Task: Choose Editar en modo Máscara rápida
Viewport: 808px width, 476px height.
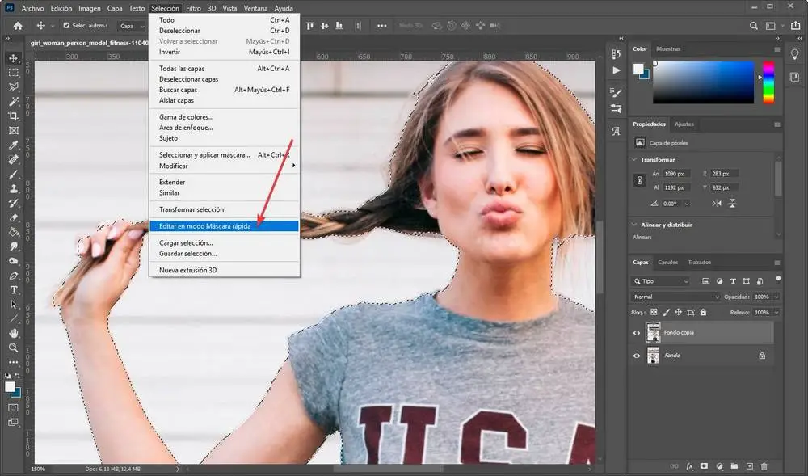Action: [204, 226]
